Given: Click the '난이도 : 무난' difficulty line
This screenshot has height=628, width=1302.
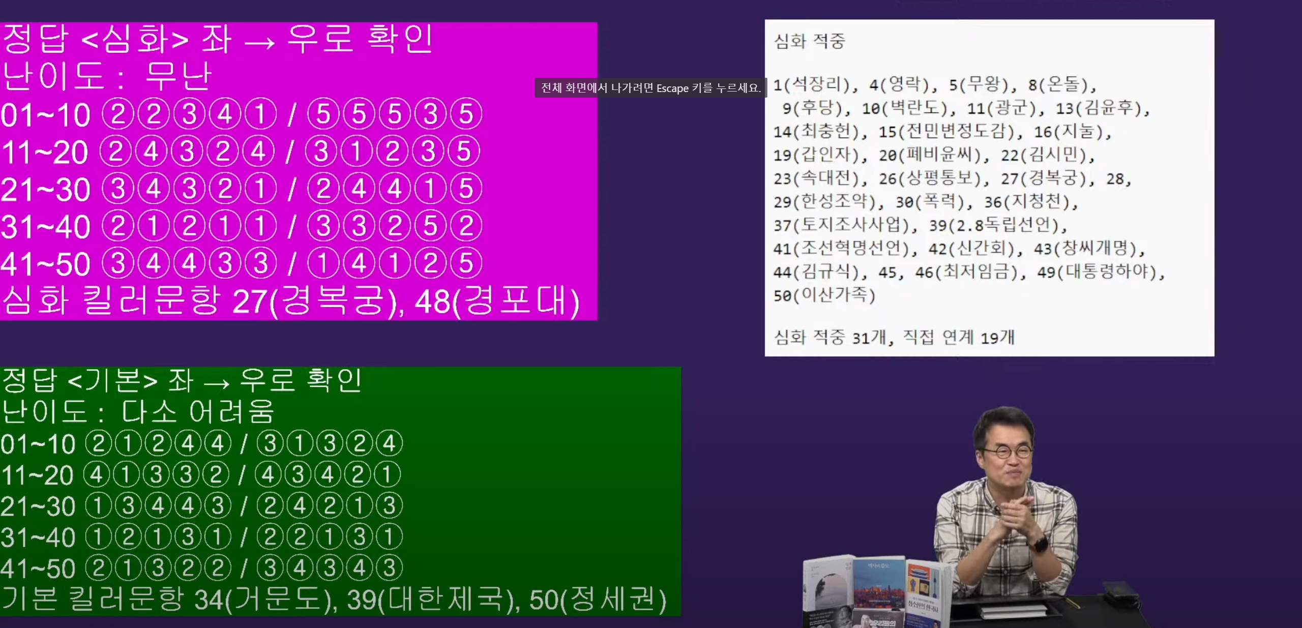Looking at the screenshot, I should click(107, 76).
